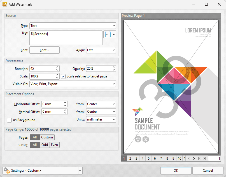Go to previous preview page arrow
Image resolution: width=226 pixels, height=177 pixels.
(x=189, y=159)
